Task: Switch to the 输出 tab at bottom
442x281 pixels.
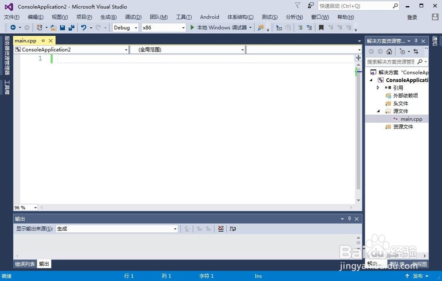Action: [44, 264]
